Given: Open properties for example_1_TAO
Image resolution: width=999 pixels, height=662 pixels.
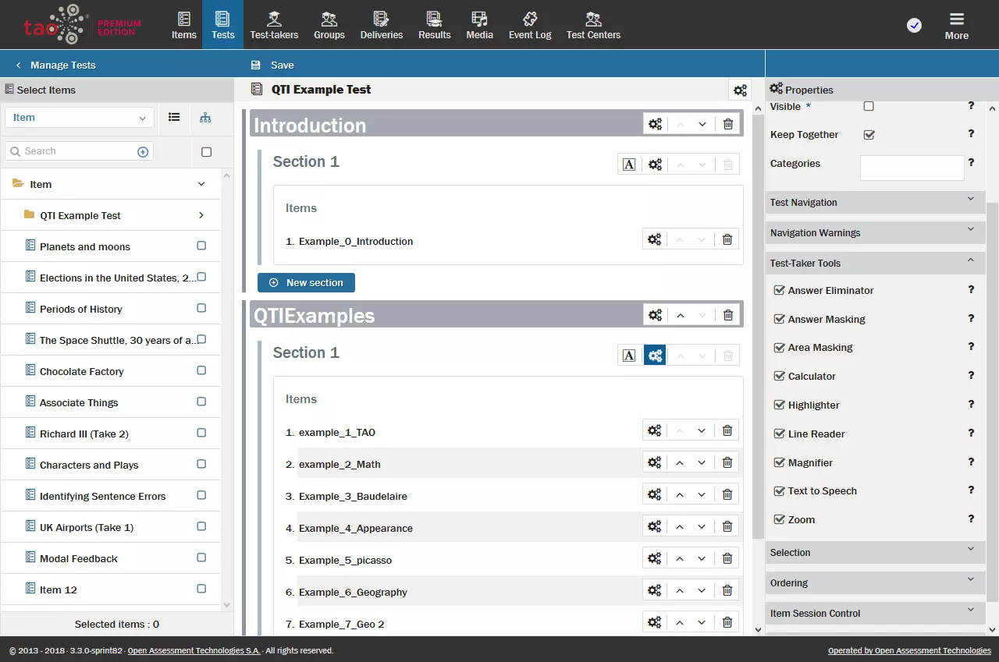Looking at the screenshot, I should coord(655,430).
